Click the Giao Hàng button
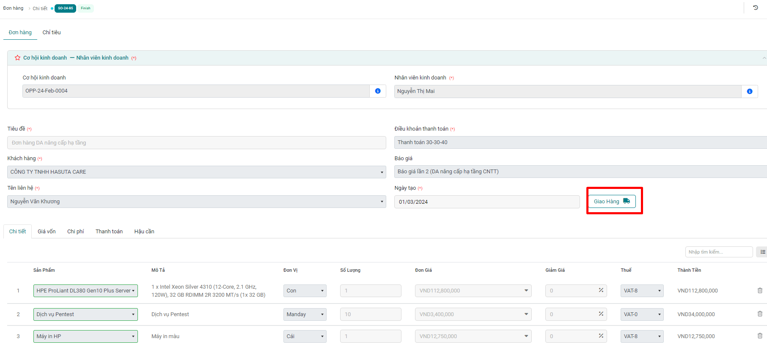767x347 pixels. coord(611,202)
